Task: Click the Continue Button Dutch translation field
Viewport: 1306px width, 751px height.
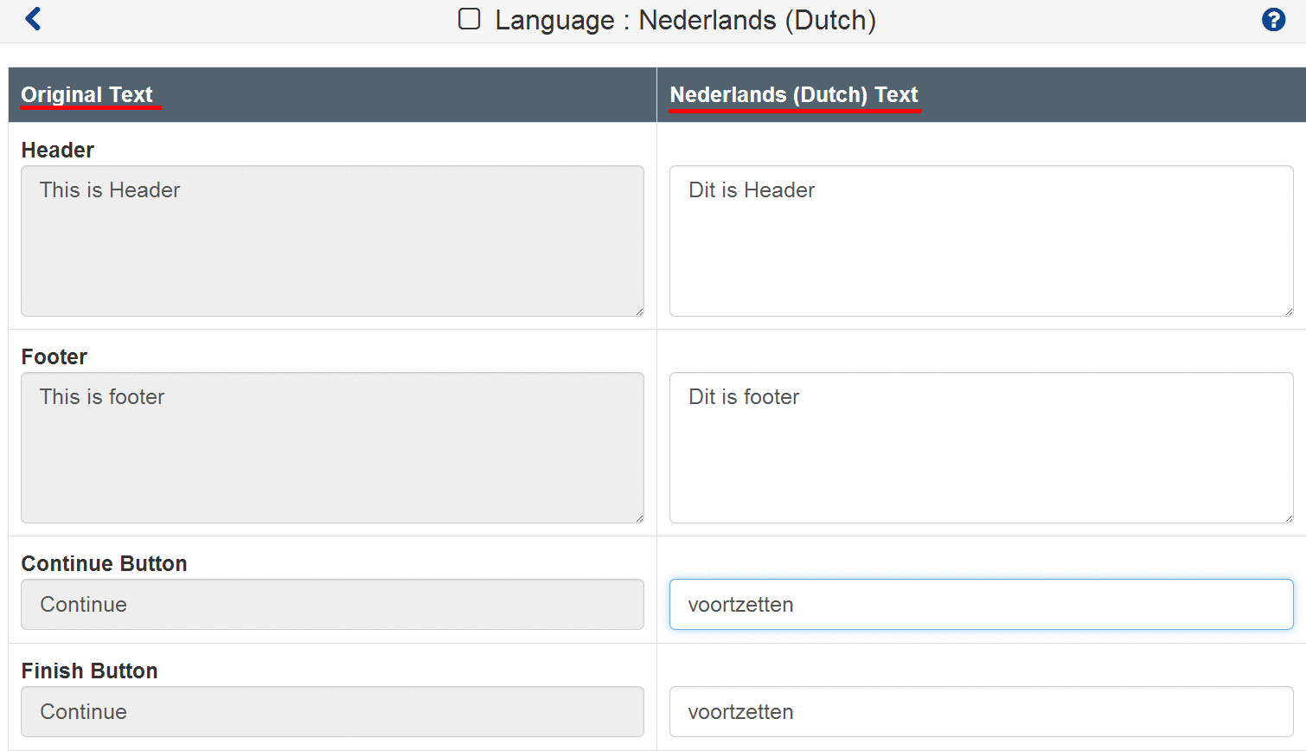Action: point(981,604)
